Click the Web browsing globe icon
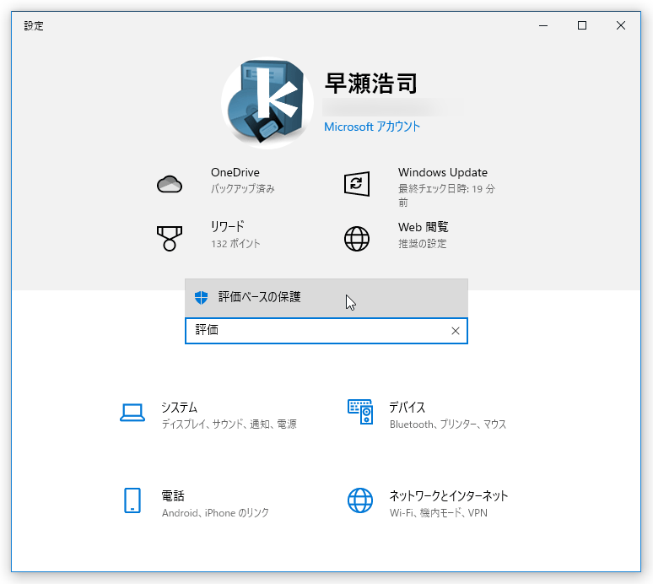Image resolution: width=653 pixels, height=584 pixels. coord(357,239)
